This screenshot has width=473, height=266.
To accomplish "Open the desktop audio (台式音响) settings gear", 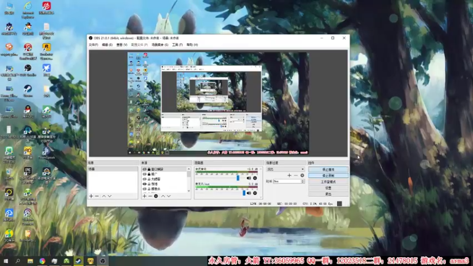I will [255, 179].
